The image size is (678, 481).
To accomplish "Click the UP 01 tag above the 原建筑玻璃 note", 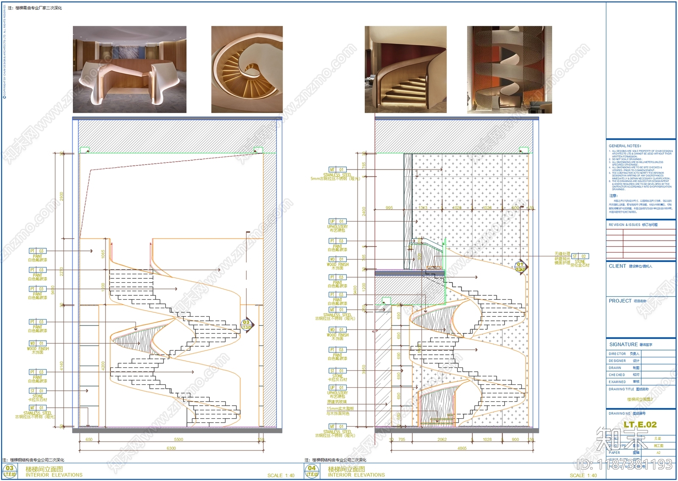I will [337, 387].
